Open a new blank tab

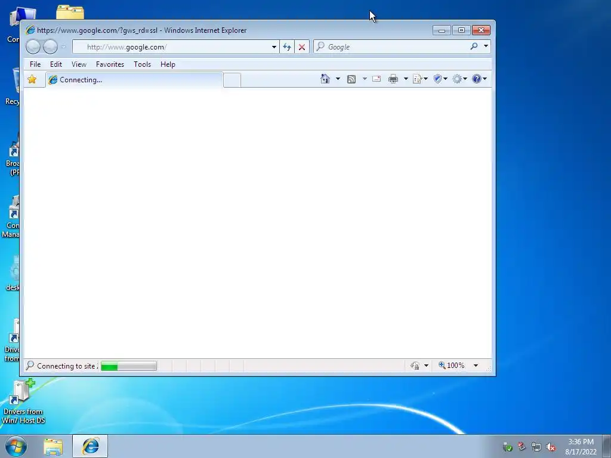coord(232,81)
